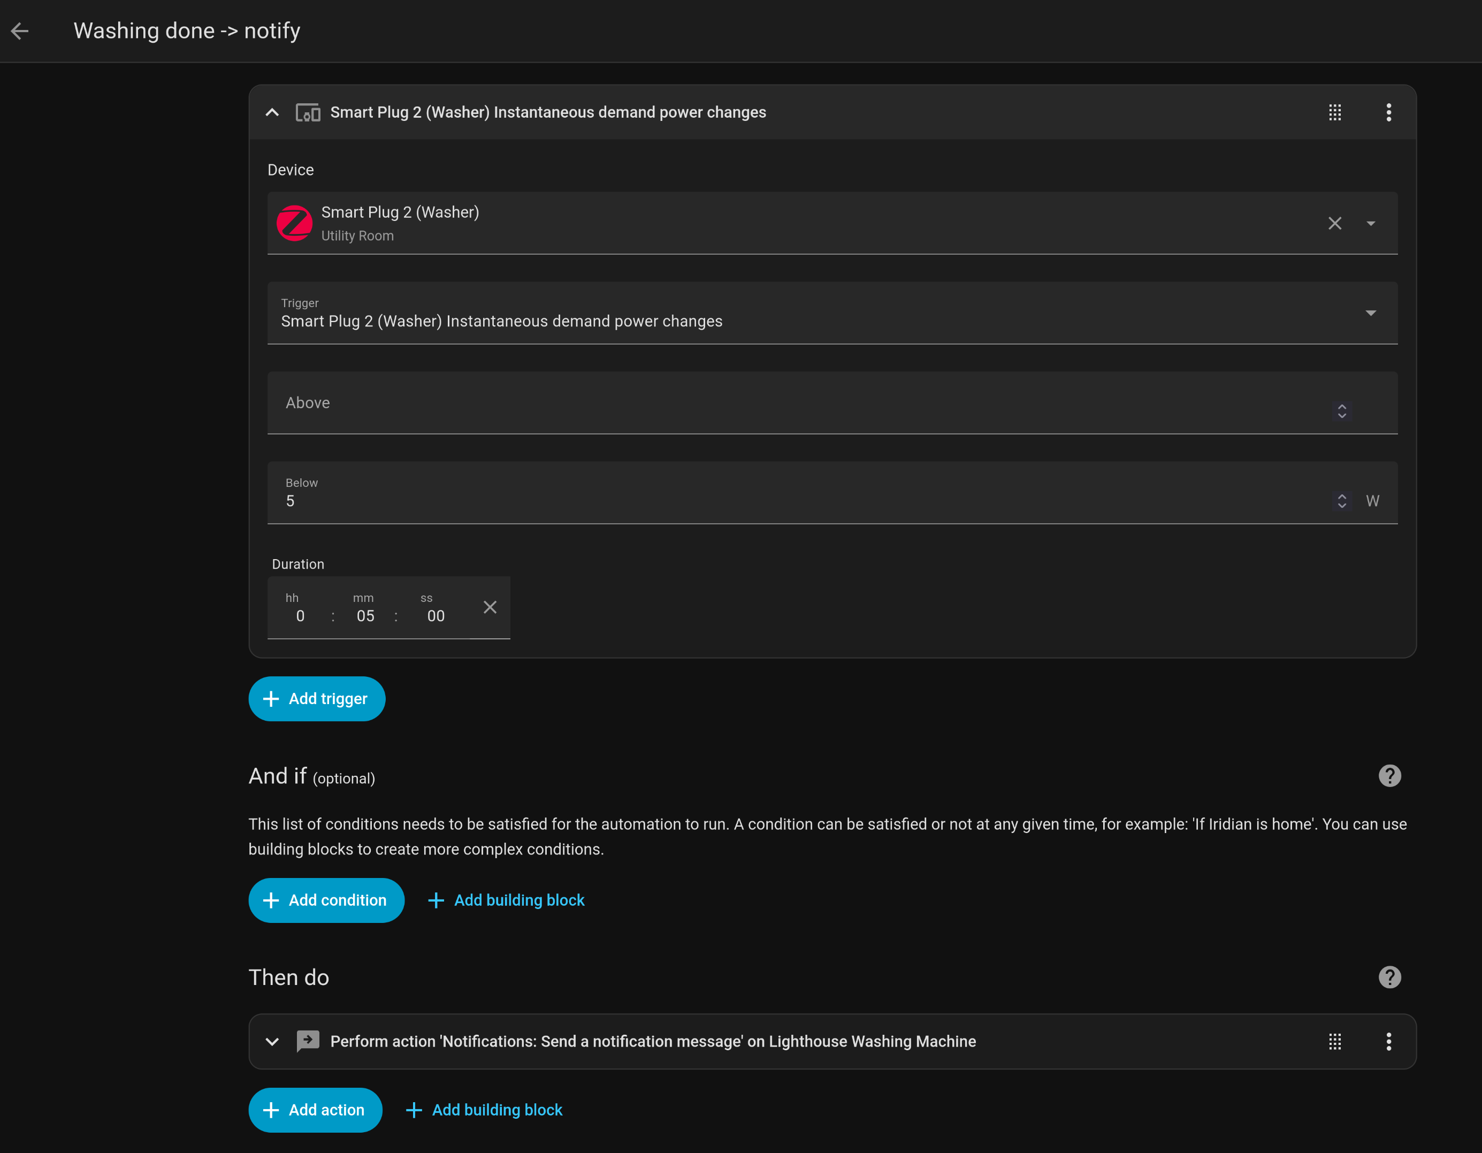Viewport: 1482px width, 1153px height.
Task: Collapse the Smart Plug 2 trigger card
Action: tap(272, 112)
